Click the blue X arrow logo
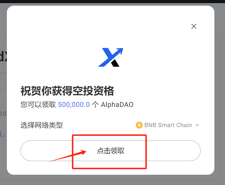The height and width of the screenshot is (185, 225). coord(110,57)
